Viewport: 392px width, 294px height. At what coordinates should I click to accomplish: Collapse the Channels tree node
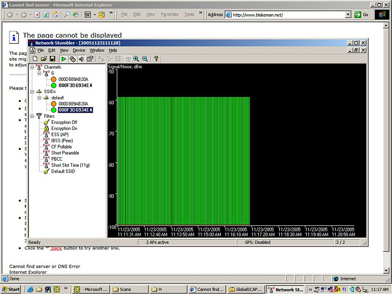[x=32, y=67]
